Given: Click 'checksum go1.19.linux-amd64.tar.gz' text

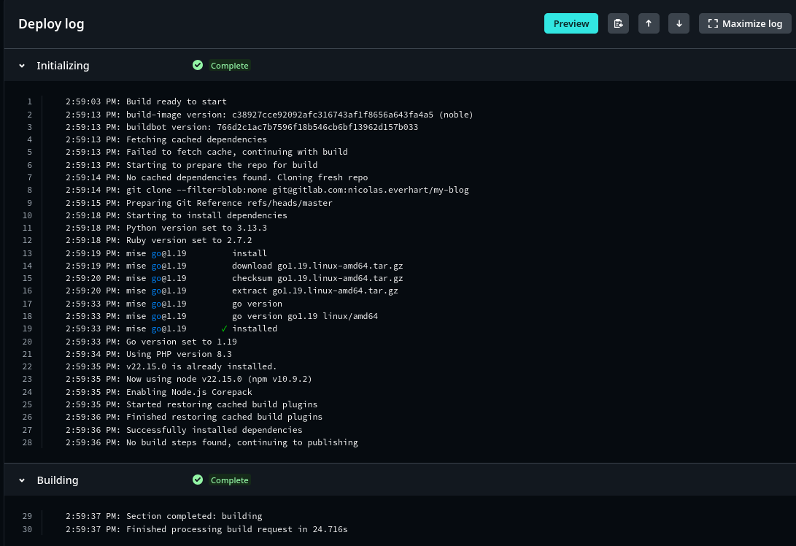Looking at the screenshot, I should tap(317, 278).
